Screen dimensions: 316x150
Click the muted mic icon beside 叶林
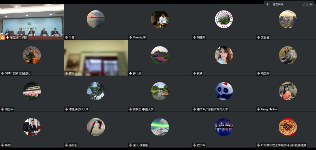pos(66,37)
